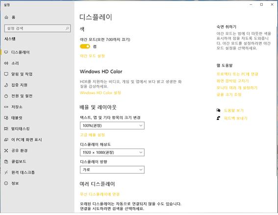Click the 이 PC에 화면 표시 projecting icon

click(x=6, y=140)
